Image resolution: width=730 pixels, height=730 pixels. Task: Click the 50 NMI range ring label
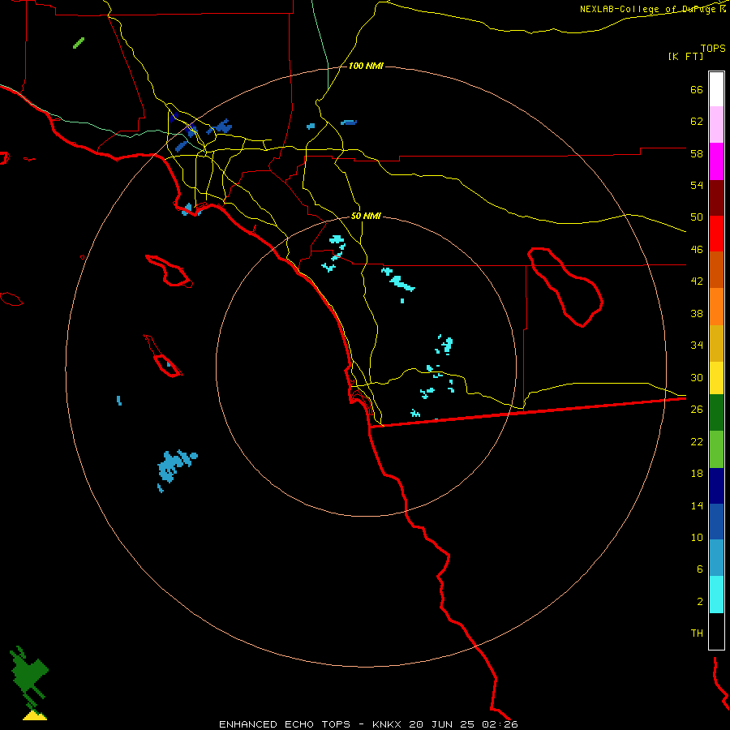[x=366, y=216]
